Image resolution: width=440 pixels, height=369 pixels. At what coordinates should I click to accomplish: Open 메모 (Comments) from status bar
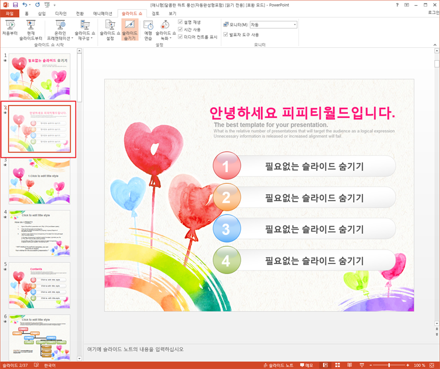306,365
